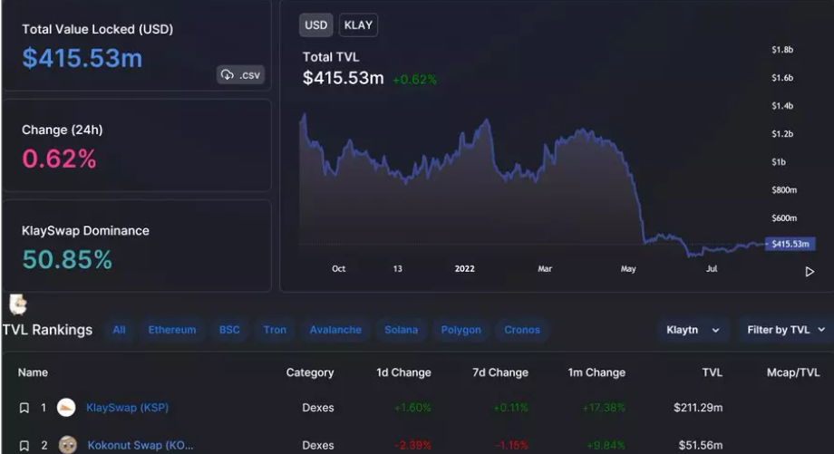Open the KlaySwap (KSP) protocol link
This screenshot has width=834, height=454.
click(x=127, y=408)
